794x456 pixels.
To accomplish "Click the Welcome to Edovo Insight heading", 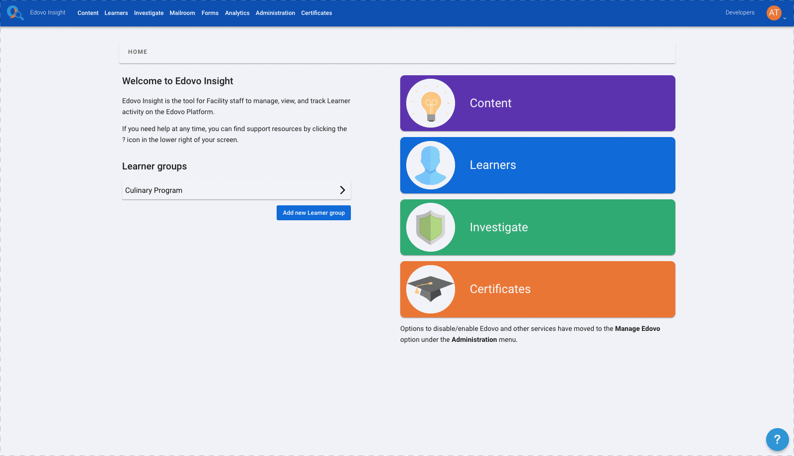I will click(x=177, y=81).
